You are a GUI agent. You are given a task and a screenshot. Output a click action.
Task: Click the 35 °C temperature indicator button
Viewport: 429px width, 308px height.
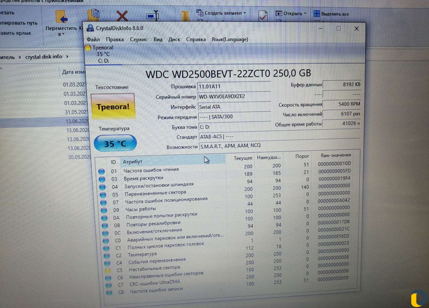click(115, 143)
